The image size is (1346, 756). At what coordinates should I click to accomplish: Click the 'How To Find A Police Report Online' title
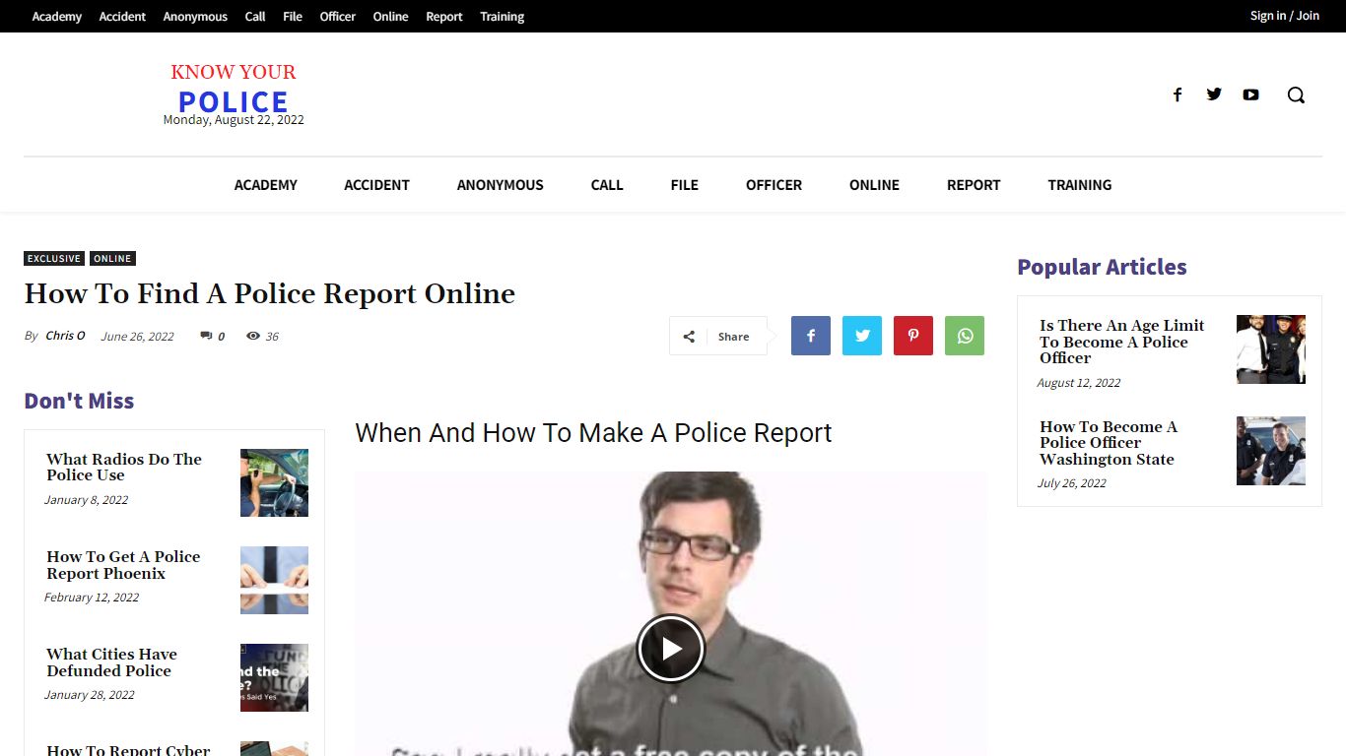(270, 293)
